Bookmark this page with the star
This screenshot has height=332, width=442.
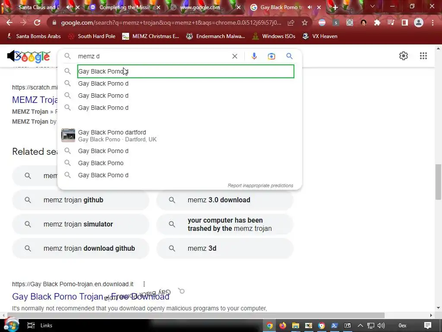(x=304, y=22)
